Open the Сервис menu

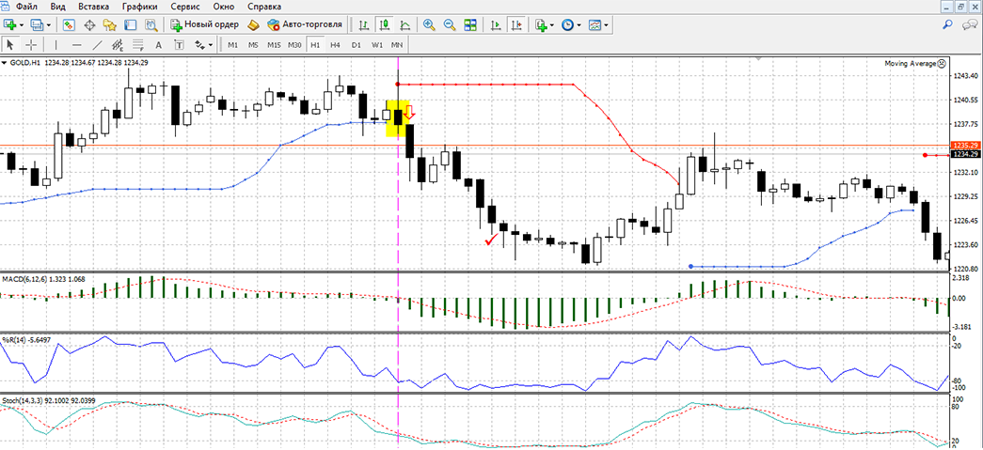click(184, 7)
